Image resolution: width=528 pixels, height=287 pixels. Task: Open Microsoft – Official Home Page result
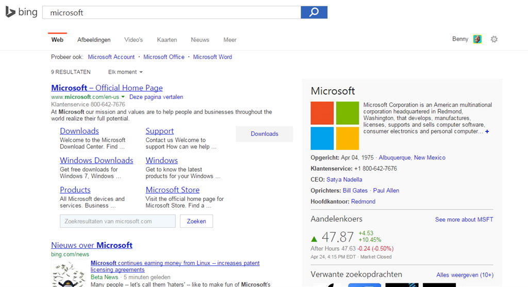coord(107,88)
